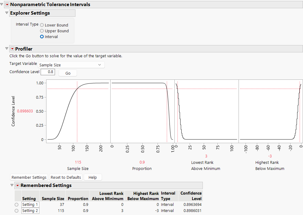Select the Setting 1 row radio button
This screenshot has height=215, width=303.
pos(16,204)
